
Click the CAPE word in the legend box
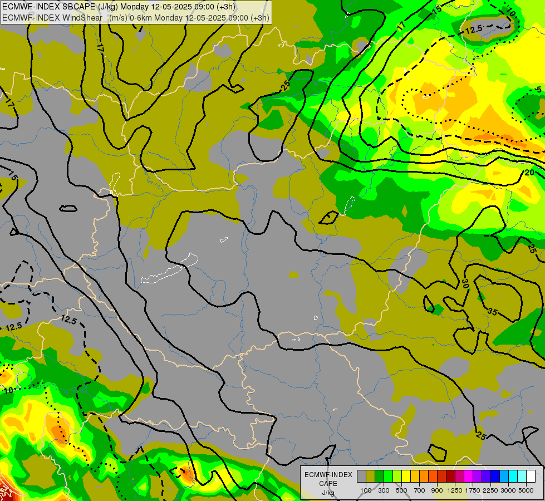point(328,484)
